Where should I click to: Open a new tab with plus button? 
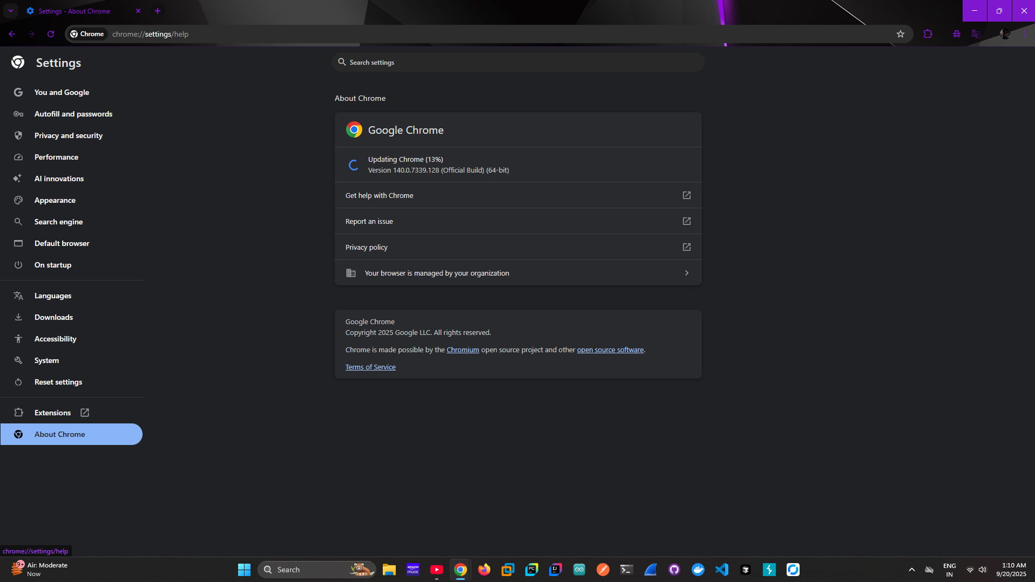158,11
